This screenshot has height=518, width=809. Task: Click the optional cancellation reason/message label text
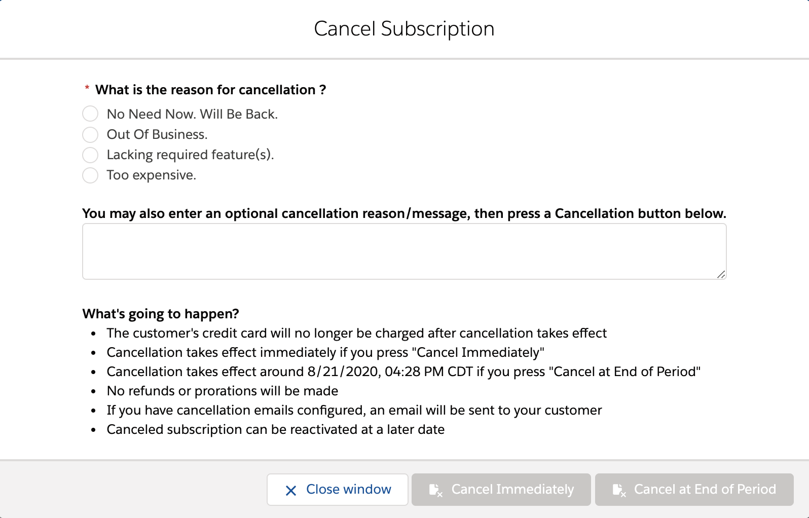pos(404,213)
